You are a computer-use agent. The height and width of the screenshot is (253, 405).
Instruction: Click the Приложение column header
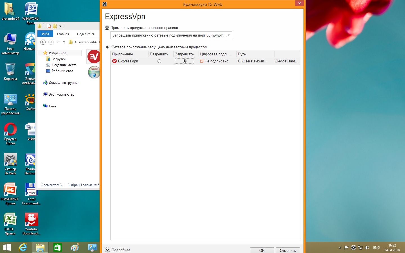point(129,54)
